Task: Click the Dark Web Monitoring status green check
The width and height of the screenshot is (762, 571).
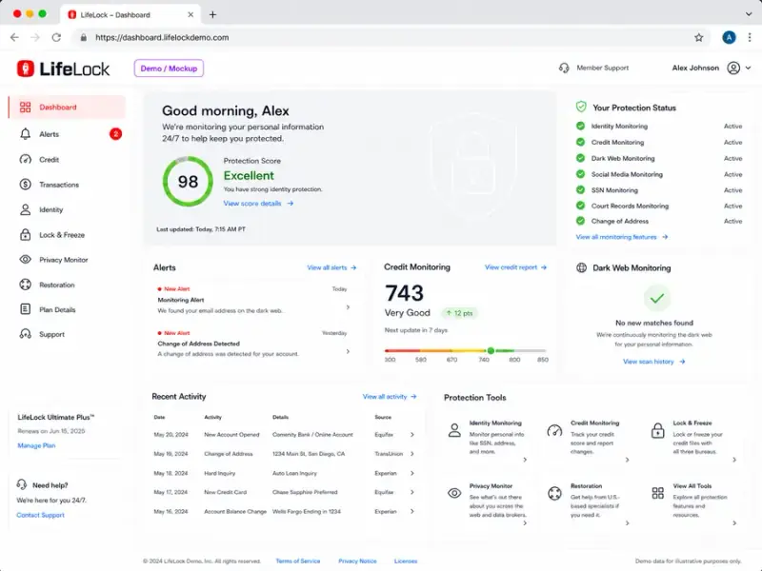Action: pos(580,158)
